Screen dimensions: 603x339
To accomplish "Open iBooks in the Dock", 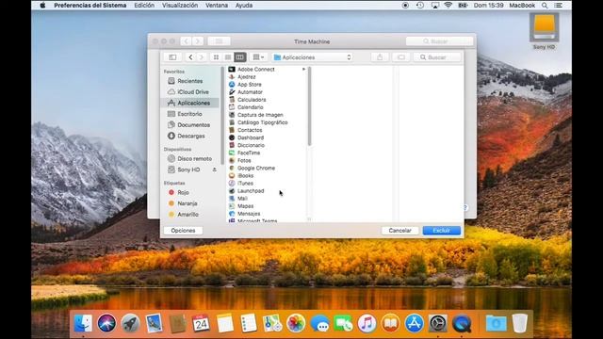I will click(x=390, y=323).
